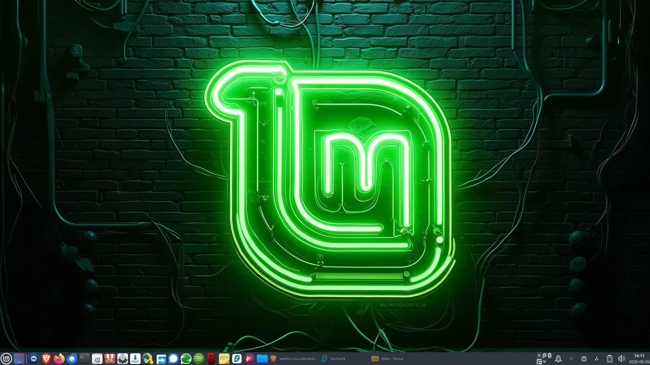The height and width of the screenshot is (365, 650).
Task: Launch Firefox from the taskbar
Action: pyautogui.click(x=59, y=359)
